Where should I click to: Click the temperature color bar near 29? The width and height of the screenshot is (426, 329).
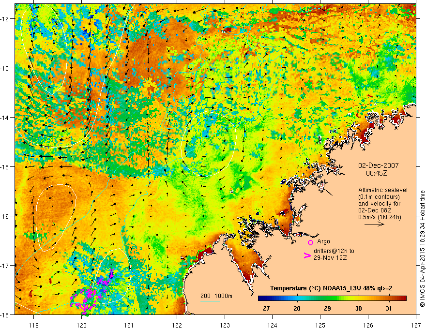(328, 299)
